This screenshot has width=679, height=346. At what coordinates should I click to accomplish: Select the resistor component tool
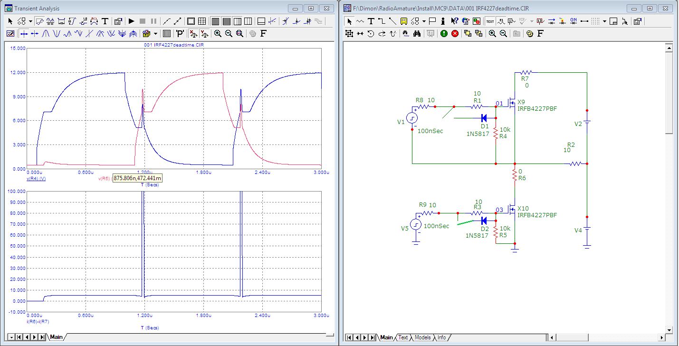(x=360, y=21)
